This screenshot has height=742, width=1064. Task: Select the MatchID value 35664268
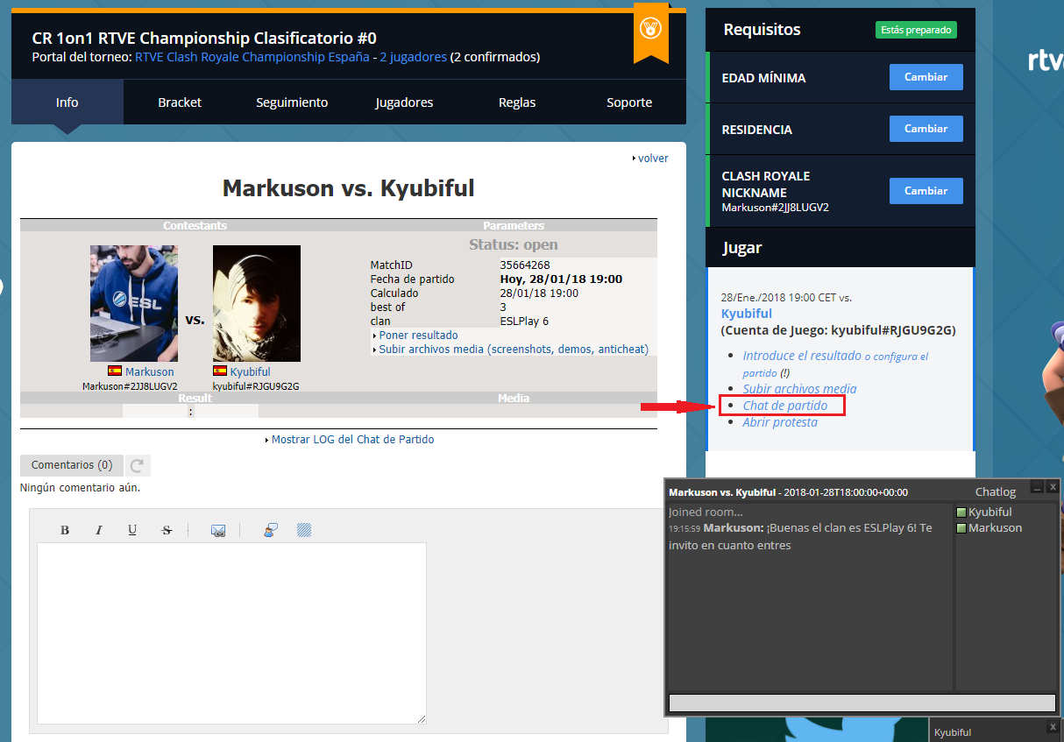tap(525, 265)
